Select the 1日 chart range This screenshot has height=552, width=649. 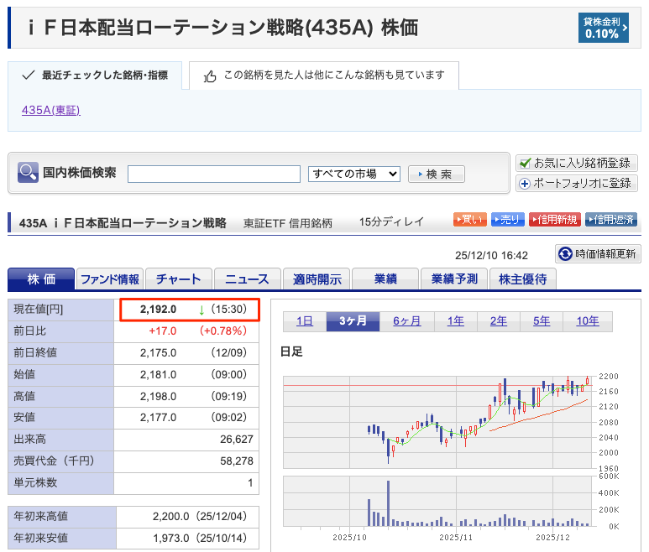[305, 321]
